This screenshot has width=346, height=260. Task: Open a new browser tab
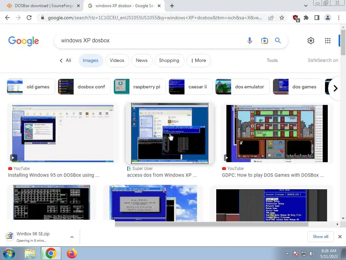tap(172, 6)
